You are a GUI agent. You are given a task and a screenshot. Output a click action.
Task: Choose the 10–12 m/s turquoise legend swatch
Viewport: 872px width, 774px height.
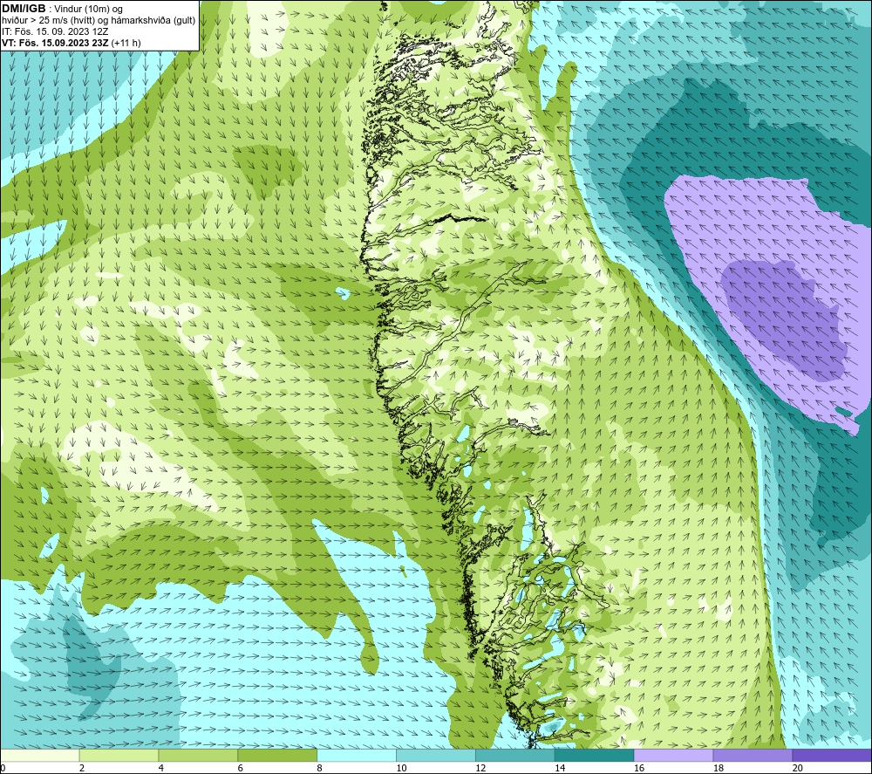point(436,755)
